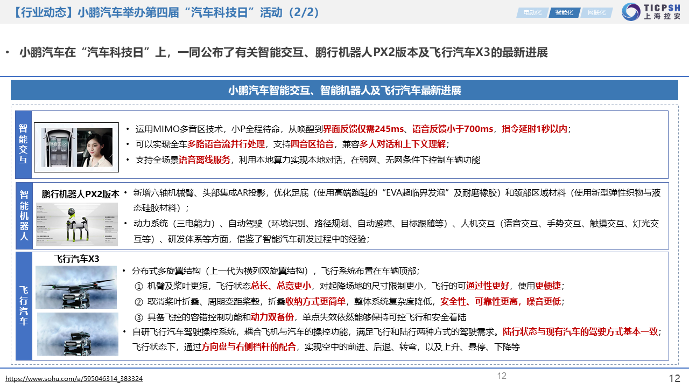Click the 智能机器人 vertical section label
Image resolution: width=689 pixels, height=388 pixels.
(24, 215)
